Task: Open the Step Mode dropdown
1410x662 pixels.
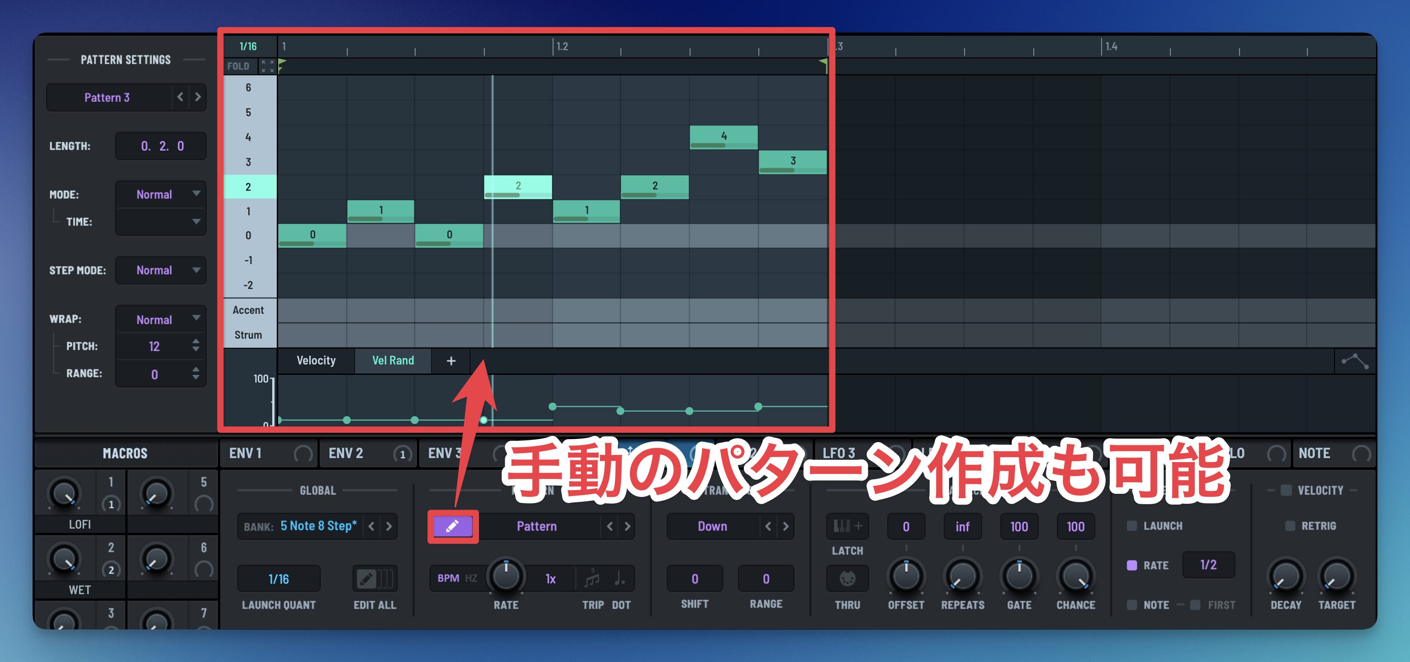Action: pyautogui.click(x=161, y=270)
